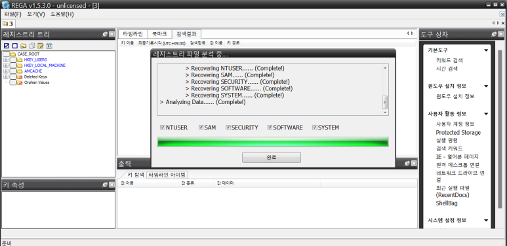Click the folder shortcut icon in registry tree toolbar

coord(23,46)
